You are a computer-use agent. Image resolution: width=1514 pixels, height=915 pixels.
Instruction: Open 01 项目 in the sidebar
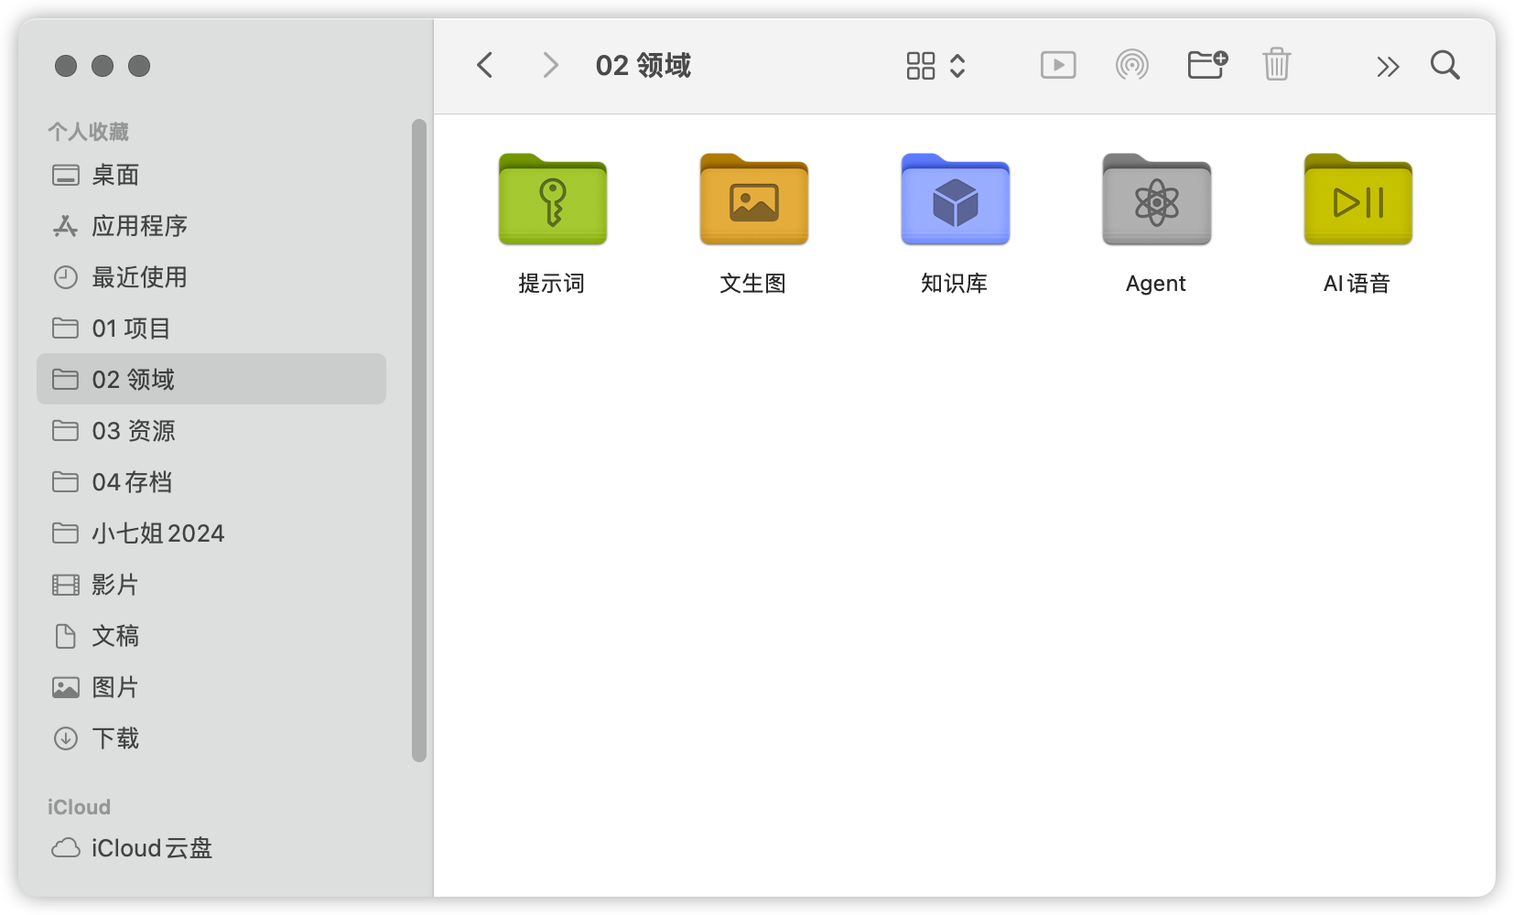[132, 328]
